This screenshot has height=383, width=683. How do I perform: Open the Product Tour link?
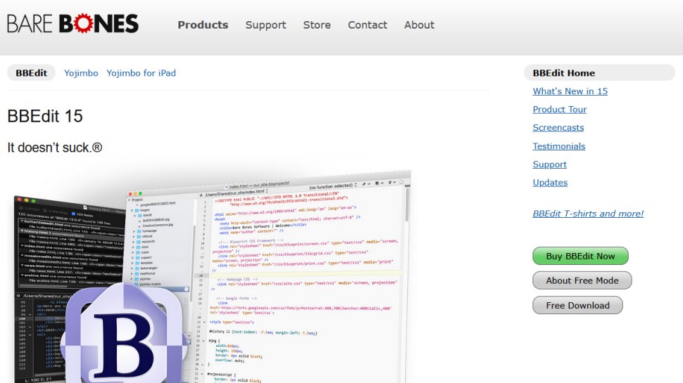click(x=559, y=110)
